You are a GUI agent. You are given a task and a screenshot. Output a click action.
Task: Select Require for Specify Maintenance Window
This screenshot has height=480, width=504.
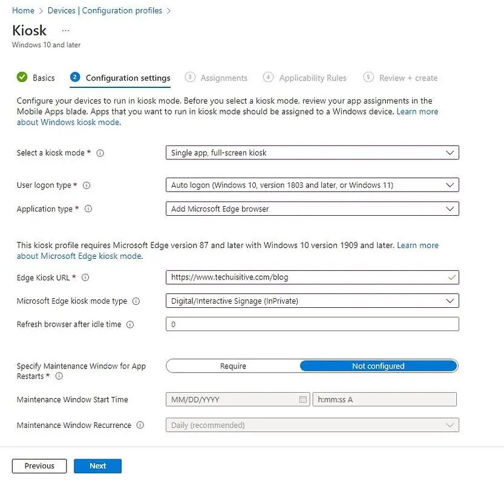click(x=232, y=366)
